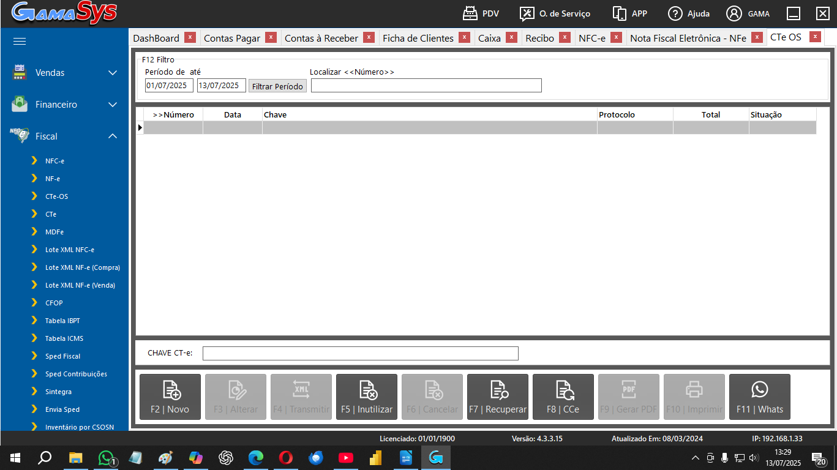Click the Filtrar Período button
837x470 pixels.
click(x=277, y=86)
